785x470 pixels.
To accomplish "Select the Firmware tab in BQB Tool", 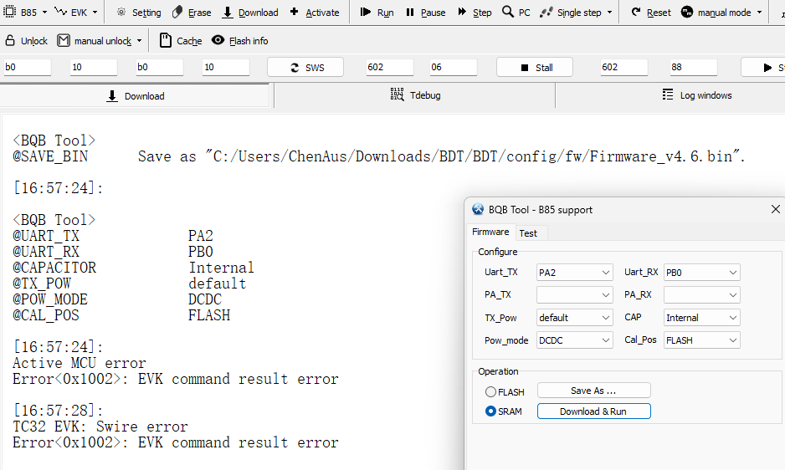I will coord(490,232).
